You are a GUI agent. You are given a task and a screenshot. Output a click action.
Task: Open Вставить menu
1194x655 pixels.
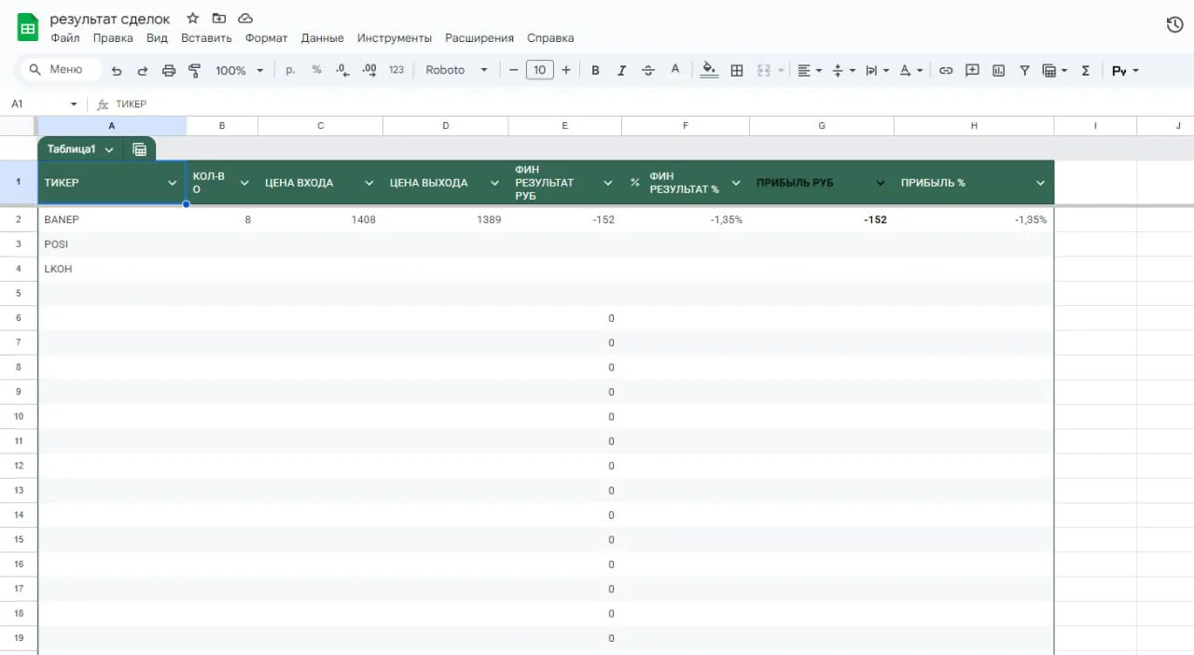206,38
